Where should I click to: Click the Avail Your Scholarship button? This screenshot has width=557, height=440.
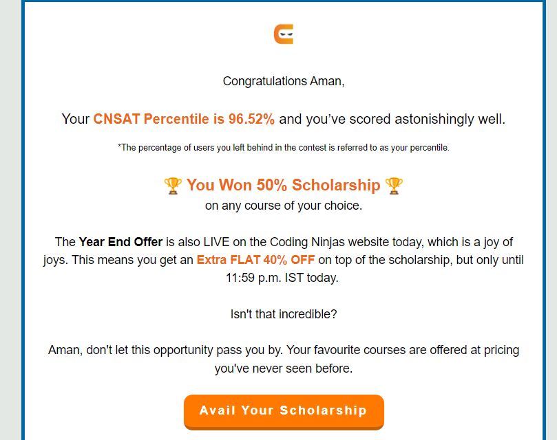tap(284, 412)
